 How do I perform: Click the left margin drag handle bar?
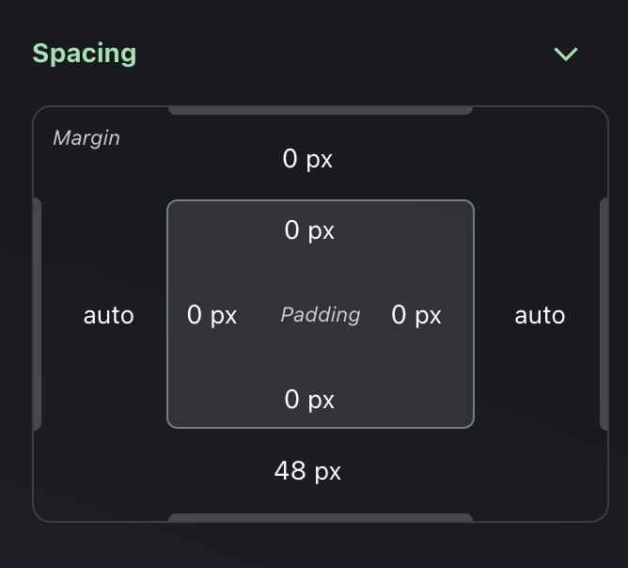coord(38,314)
